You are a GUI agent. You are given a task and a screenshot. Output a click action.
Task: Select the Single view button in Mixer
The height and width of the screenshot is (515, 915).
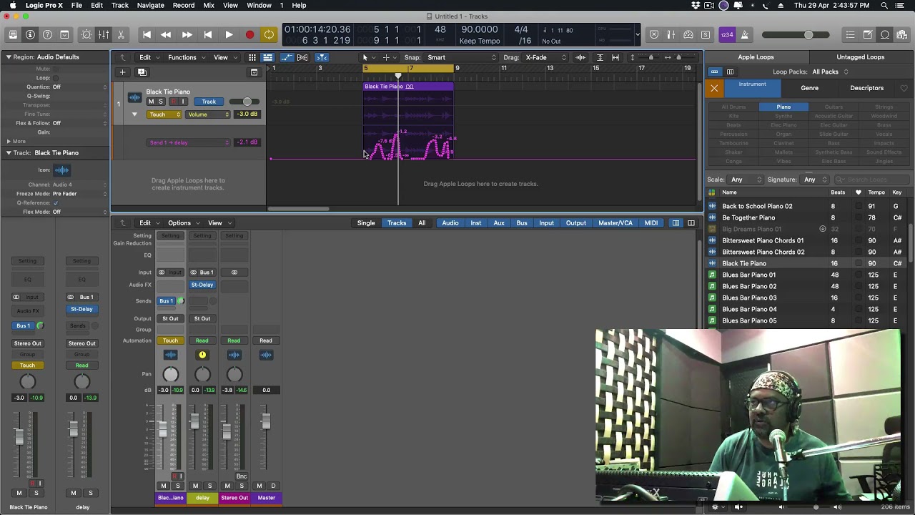366,223
